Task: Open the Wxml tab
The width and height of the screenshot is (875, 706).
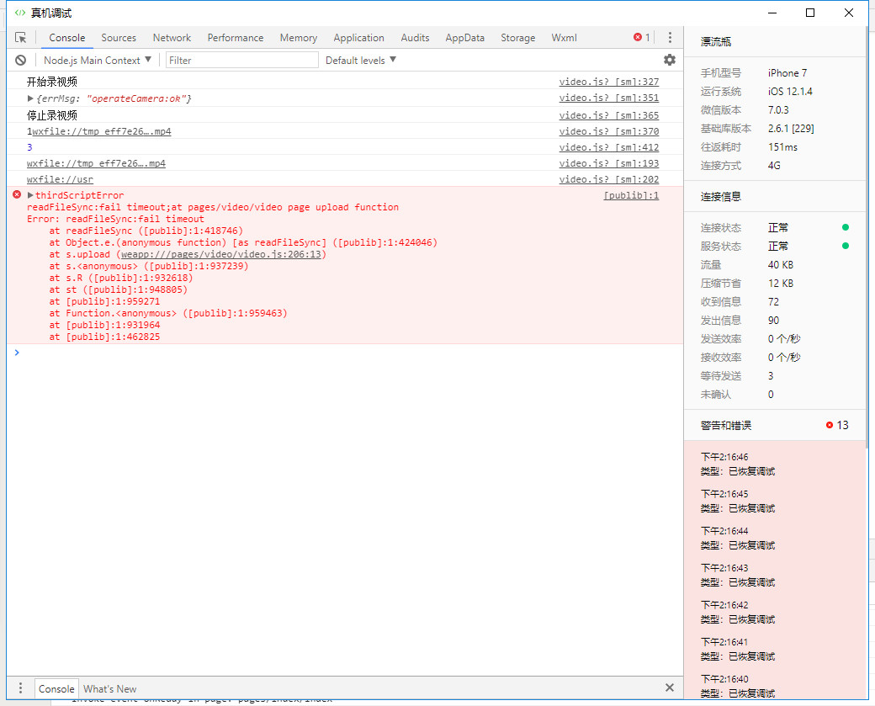Action: 564,38
